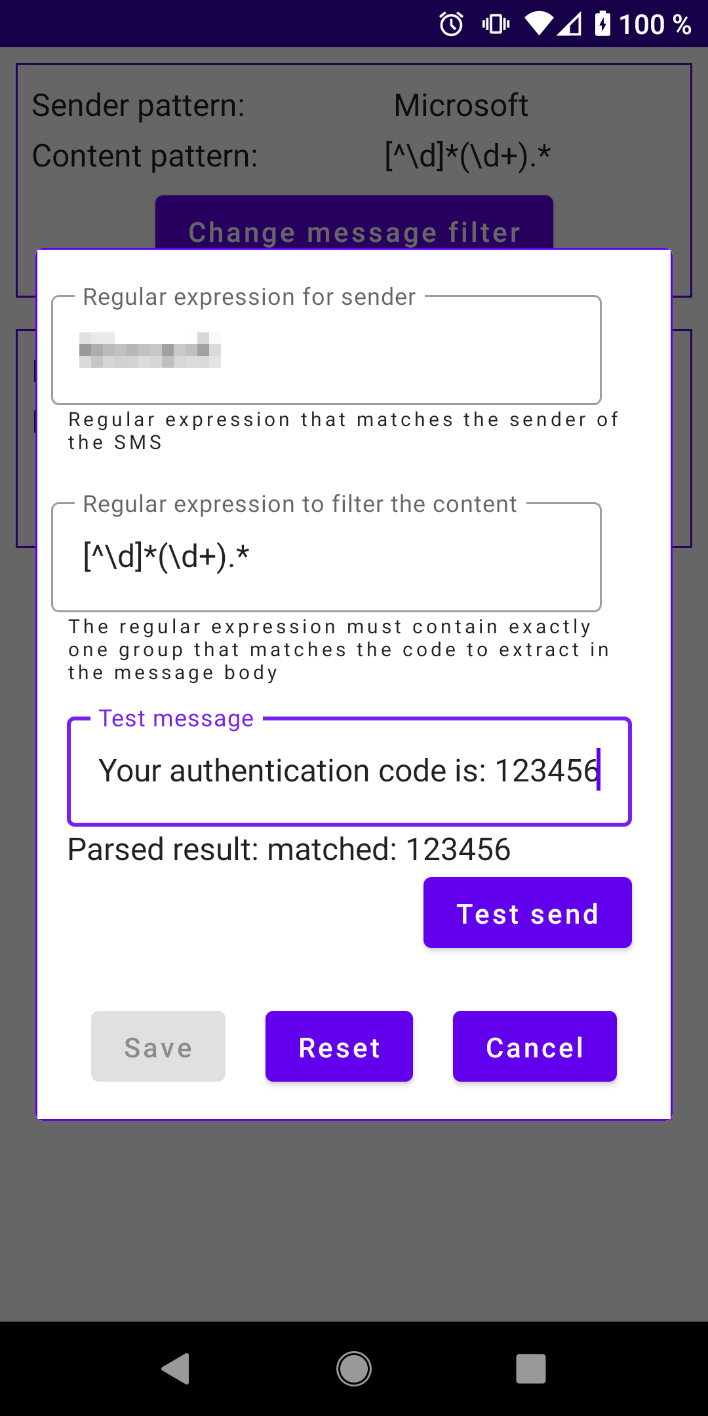Viewport: 708px width, 1416px height.
Task: Tap the Parsed result matched text
Action: (289, 850)
